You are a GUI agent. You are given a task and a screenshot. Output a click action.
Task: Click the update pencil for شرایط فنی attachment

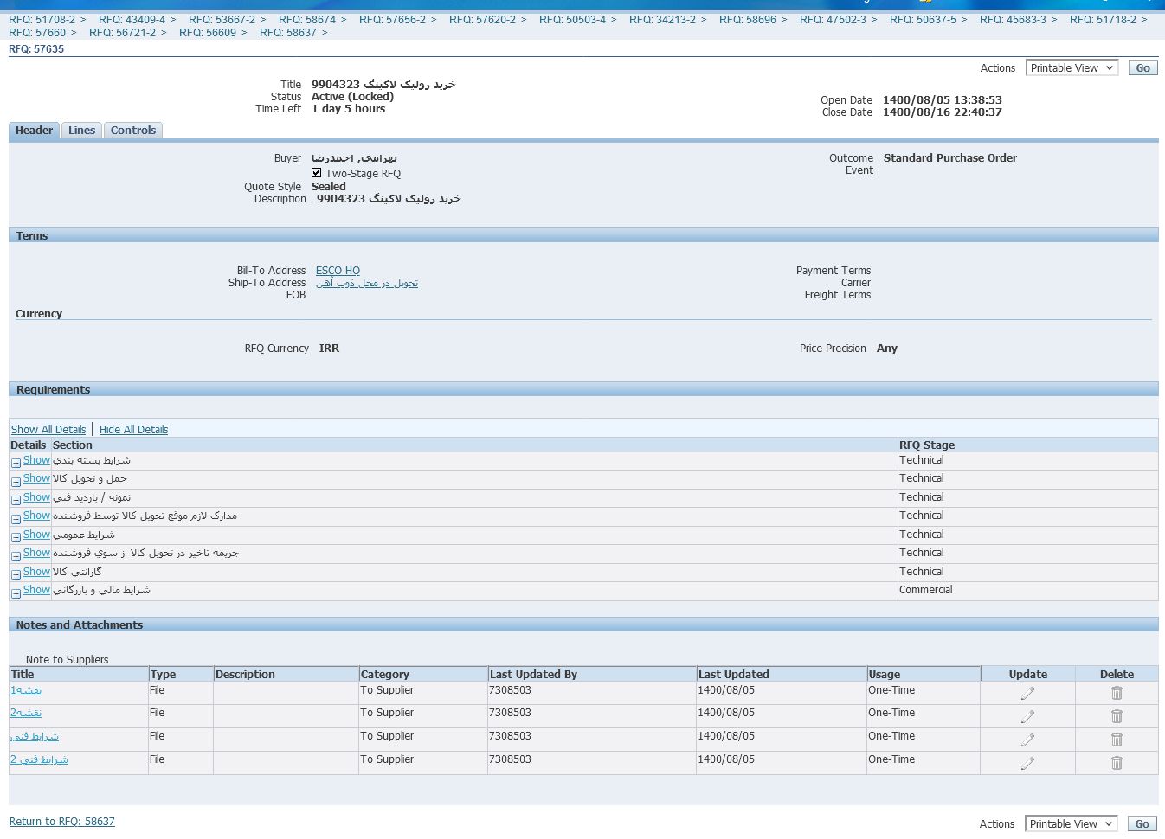[1027, 740]
